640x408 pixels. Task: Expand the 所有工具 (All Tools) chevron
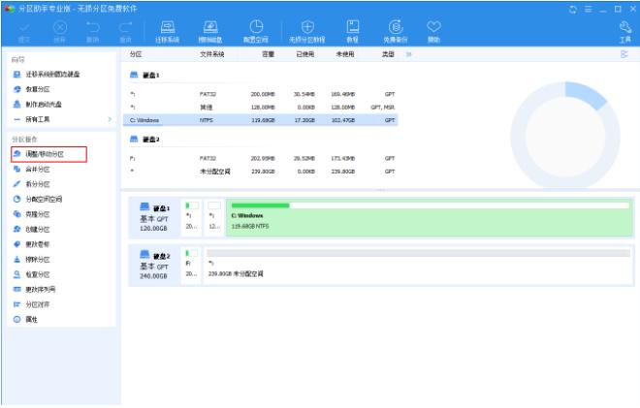[109, 119]
